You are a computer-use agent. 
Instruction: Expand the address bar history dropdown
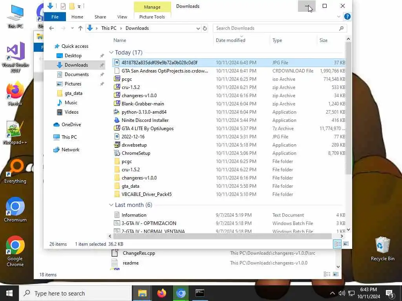198,28
